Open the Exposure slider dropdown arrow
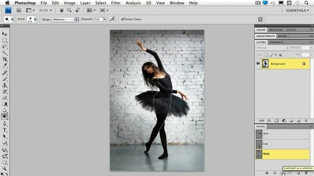Image resolution: width=314 pixels, height=176 pixels. (105, 20)
